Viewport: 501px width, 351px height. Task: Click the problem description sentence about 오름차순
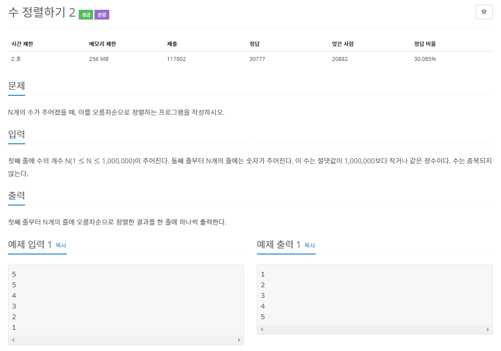[x=116, y=112]
